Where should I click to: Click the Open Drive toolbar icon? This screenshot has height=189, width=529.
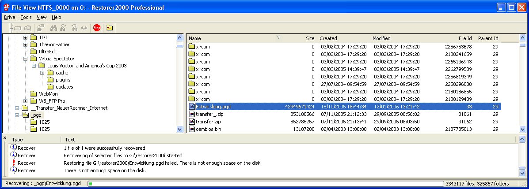[x=18, y=28]
